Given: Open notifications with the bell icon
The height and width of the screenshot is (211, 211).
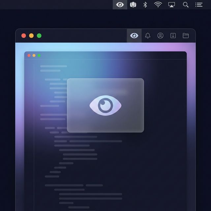Looking at the screenshot, I should click(x=148, y=36).
